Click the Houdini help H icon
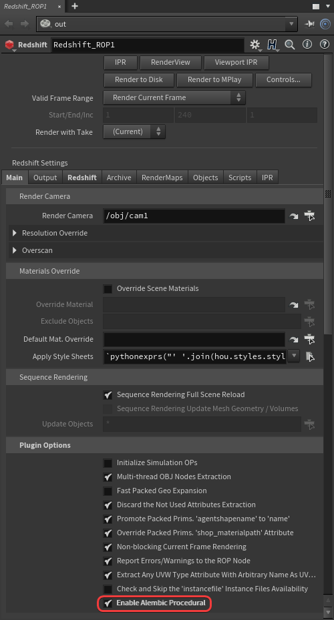This screenshot has height=620, width=334. click(272, 45)
